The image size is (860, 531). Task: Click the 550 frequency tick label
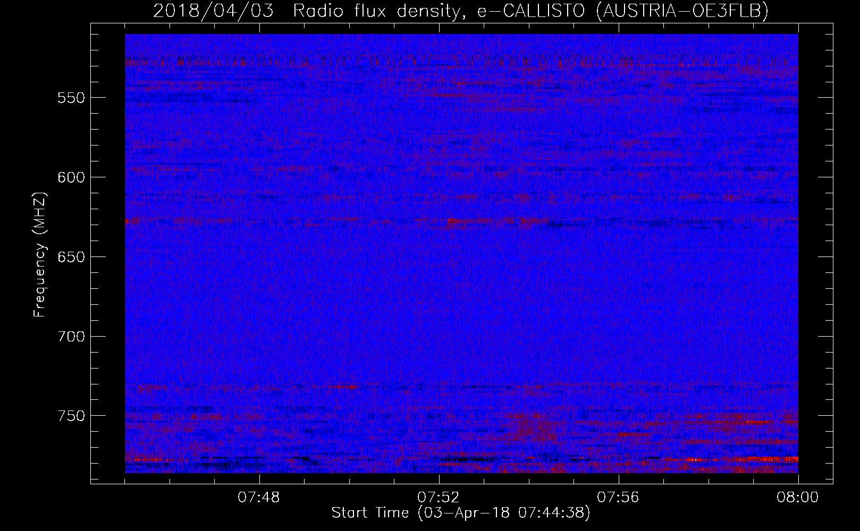[71, 98]
